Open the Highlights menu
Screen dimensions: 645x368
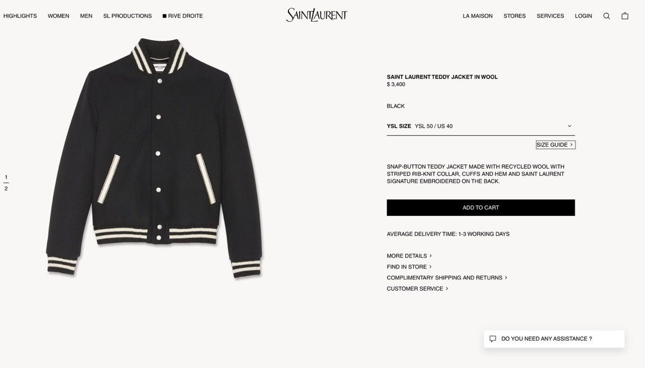click(20, 16)
